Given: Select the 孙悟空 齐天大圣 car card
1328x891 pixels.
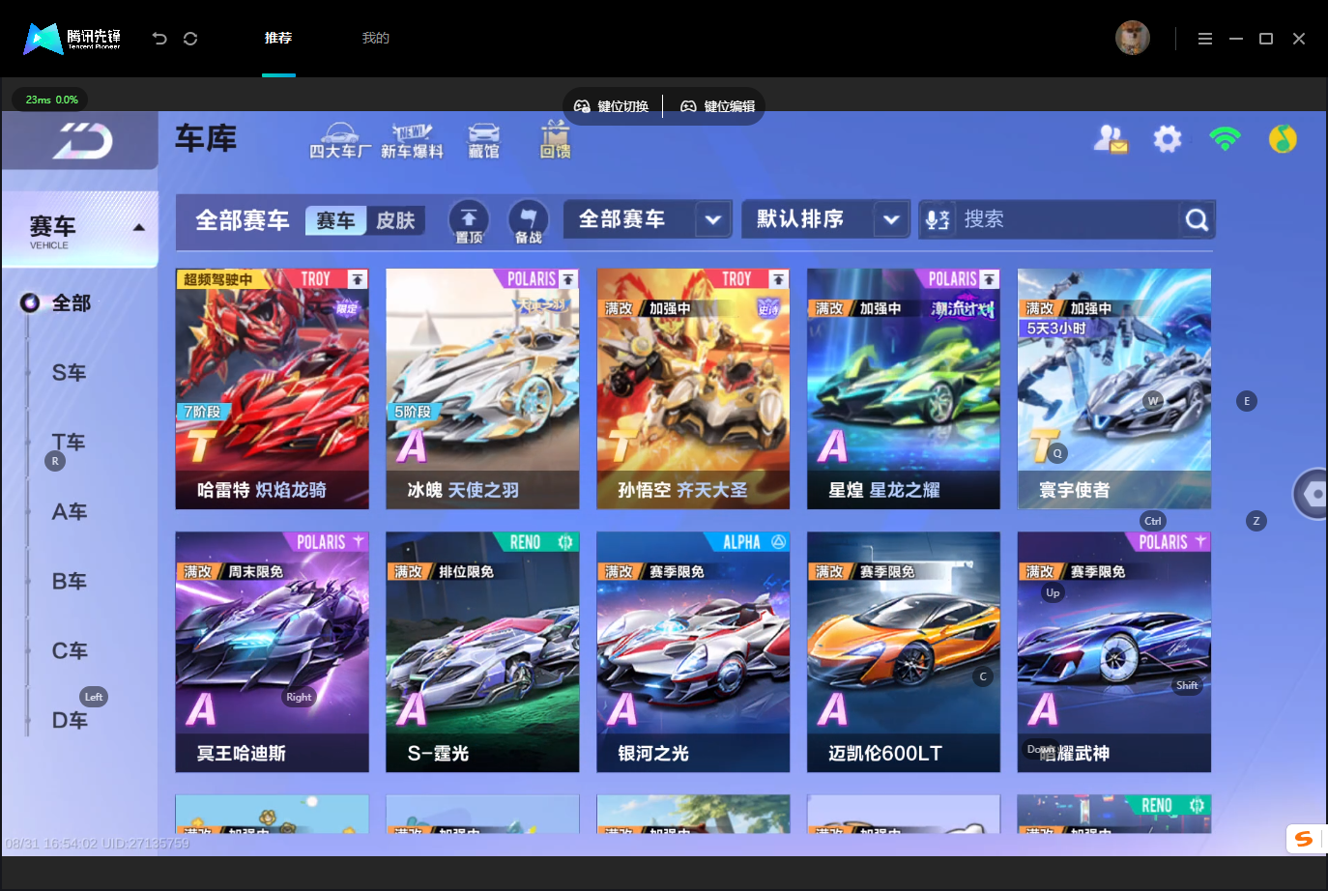Looking at the screenshot, I should (x=693, y=388).
